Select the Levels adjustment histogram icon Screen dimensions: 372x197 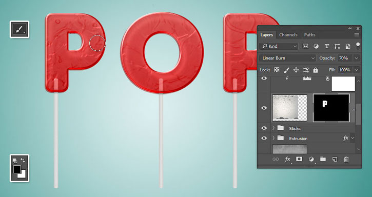tap(307, 78)
